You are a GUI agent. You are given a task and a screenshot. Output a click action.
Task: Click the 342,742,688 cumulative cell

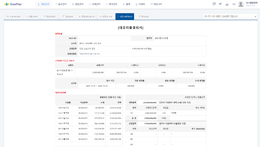(97, 123)
